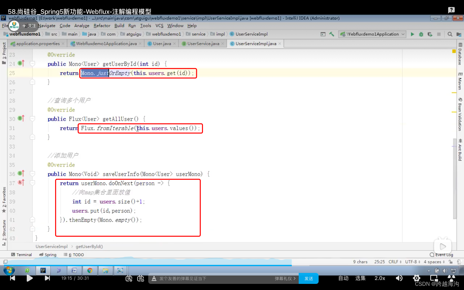This screenshot has width=464, height=290.
Task: Collapse getUserById method fold on line 24
Action: (x=32, y=64)
